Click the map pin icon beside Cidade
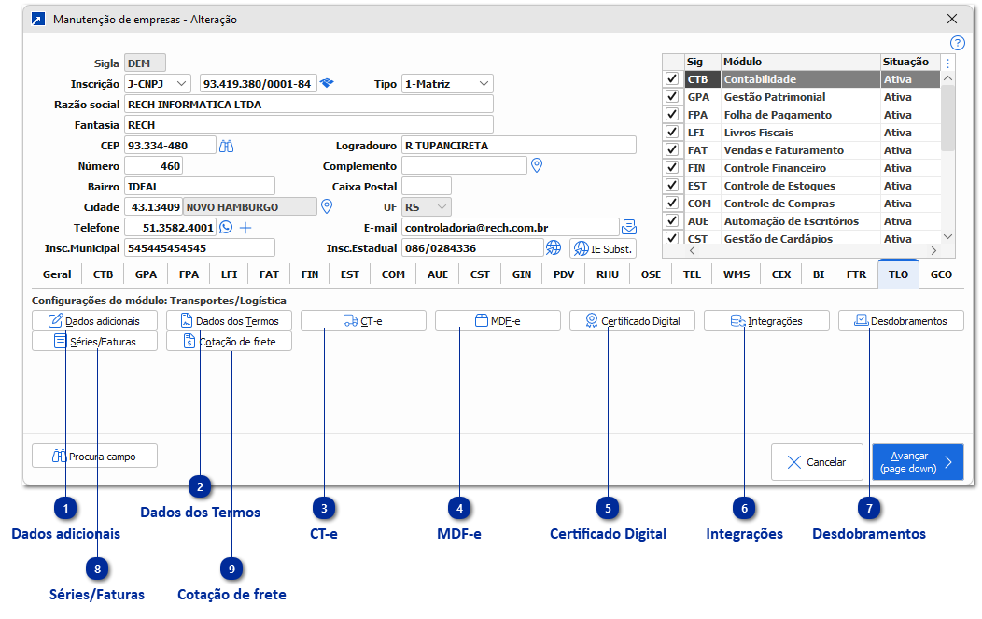Screen dimensions: 982x619 pyautogui.click(x=327, y=206)
